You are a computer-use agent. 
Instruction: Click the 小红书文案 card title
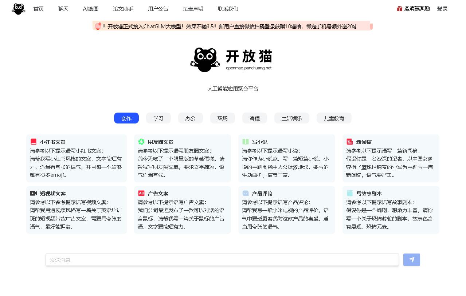(x=53, y=142)
